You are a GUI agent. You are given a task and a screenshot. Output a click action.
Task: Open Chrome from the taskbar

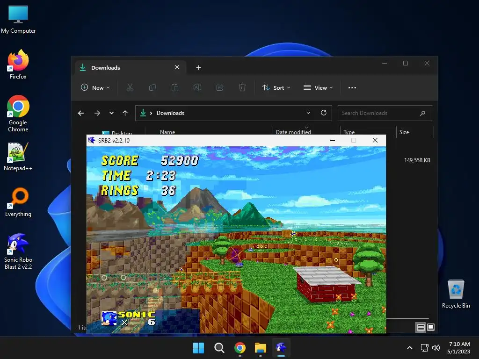240,348
